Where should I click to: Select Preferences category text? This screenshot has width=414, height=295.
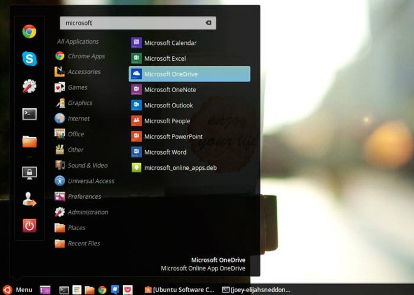tap(85, 197)
